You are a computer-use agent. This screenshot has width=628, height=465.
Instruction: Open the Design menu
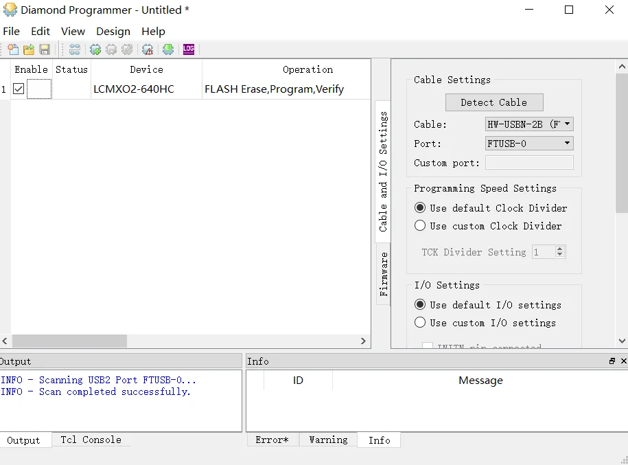click(113, 31)
